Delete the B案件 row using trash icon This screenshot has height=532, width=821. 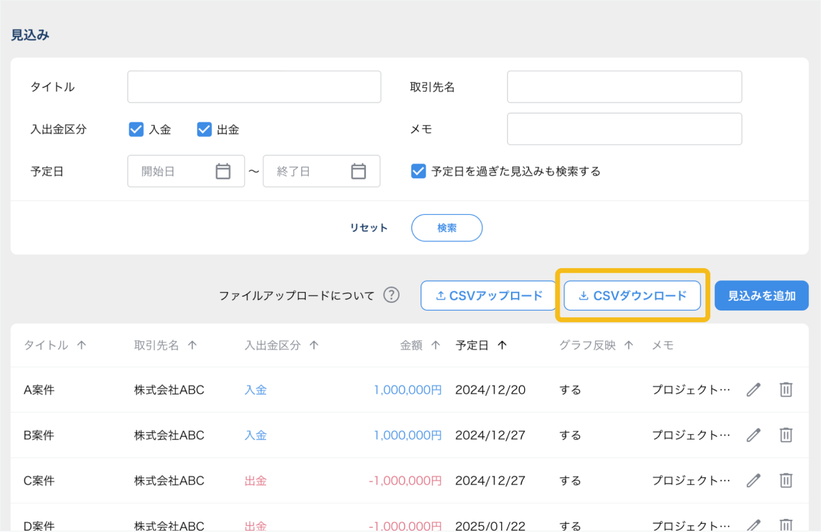(786, 435)
